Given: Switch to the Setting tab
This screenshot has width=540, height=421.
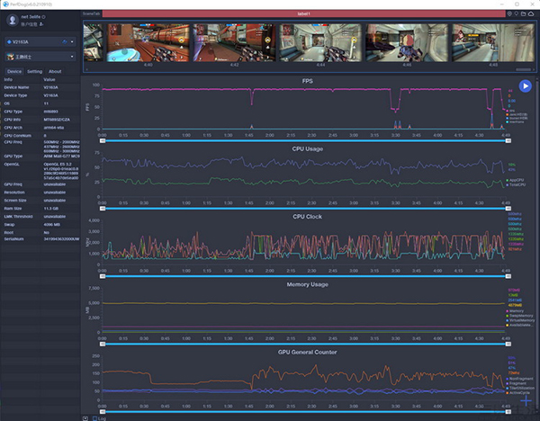Looking at the screenshot, I should [34, 71].
